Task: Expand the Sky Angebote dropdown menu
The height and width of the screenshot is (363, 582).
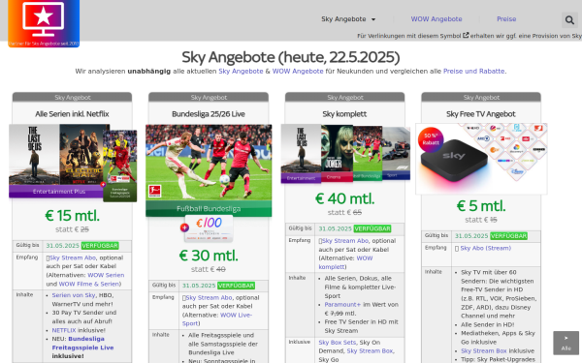Action: coord(348,19)
